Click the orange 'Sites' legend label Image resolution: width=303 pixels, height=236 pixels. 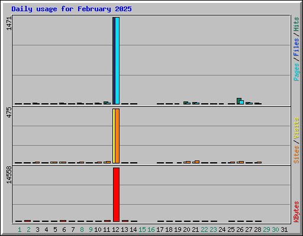pos(296,155)
